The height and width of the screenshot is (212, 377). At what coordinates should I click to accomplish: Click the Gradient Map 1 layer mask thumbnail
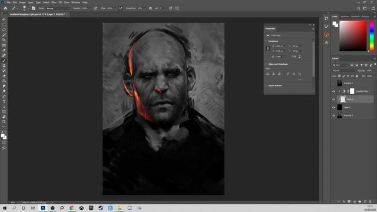[352, 91]
